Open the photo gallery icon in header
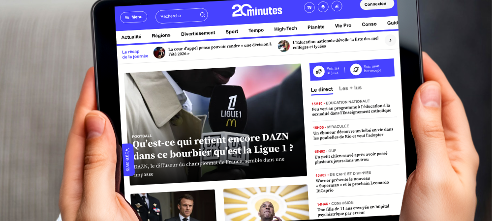This screenshot has height=221, width=492. point(337,6)
